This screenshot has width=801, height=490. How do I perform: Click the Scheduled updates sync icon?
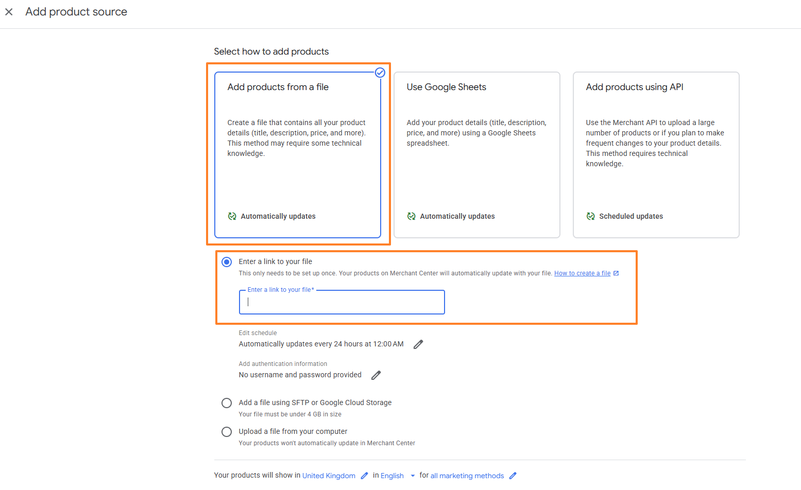pos(591,216)
